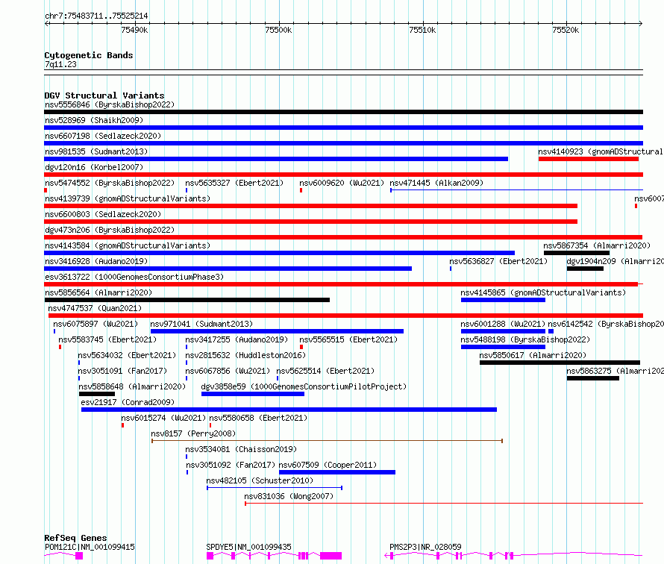Select the nsv528969 (Shaikh2009) blue variant bar
The image size is (664, 564).
[x=343, y=128]
